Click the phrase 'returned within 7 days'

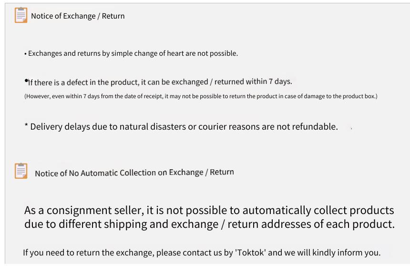pos(253,82)
